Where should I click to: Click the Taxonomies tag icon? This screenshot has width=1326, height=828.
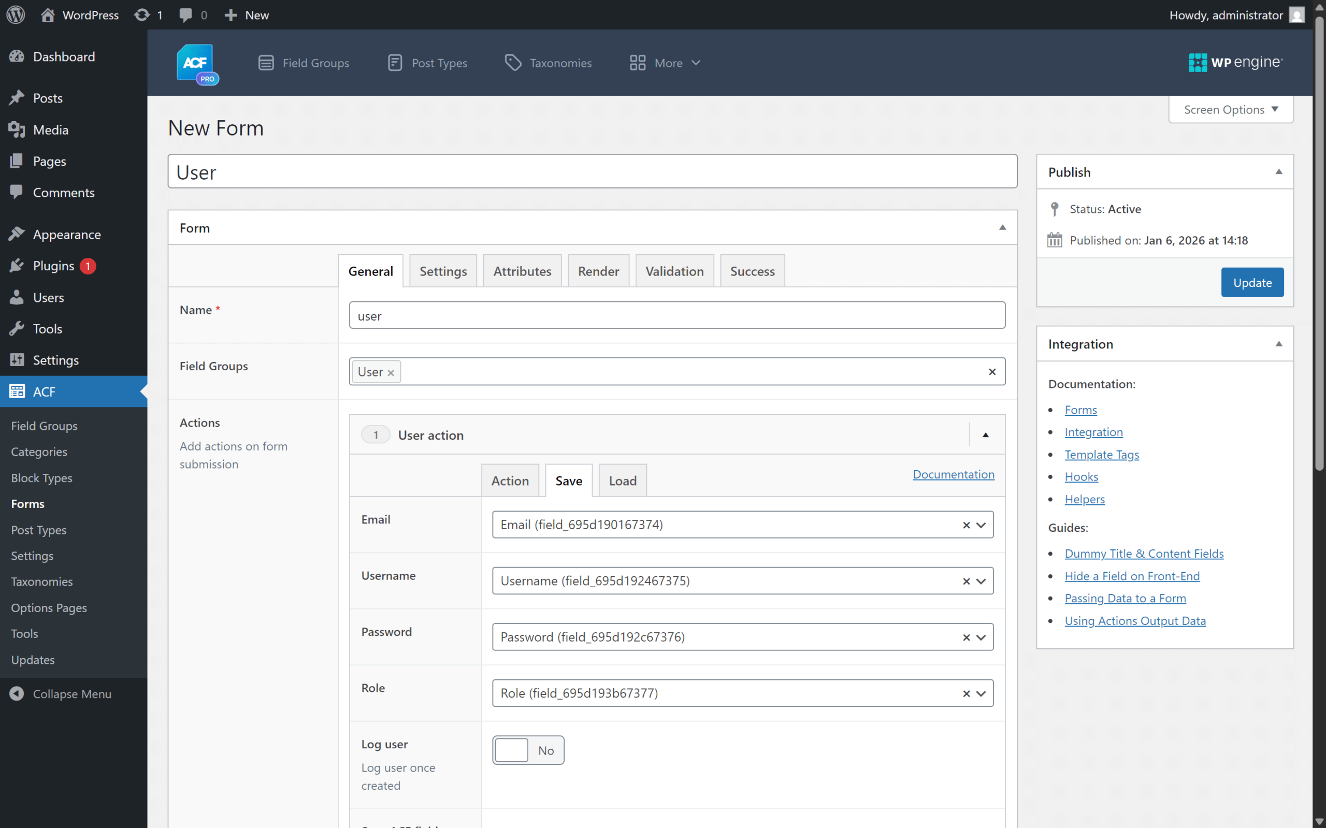click(x=513, y=63)
